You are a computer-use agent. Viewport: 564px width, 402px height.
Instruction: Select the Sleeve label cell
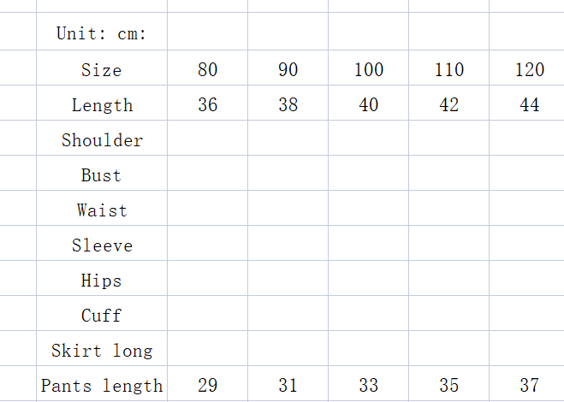click(101, 245)
